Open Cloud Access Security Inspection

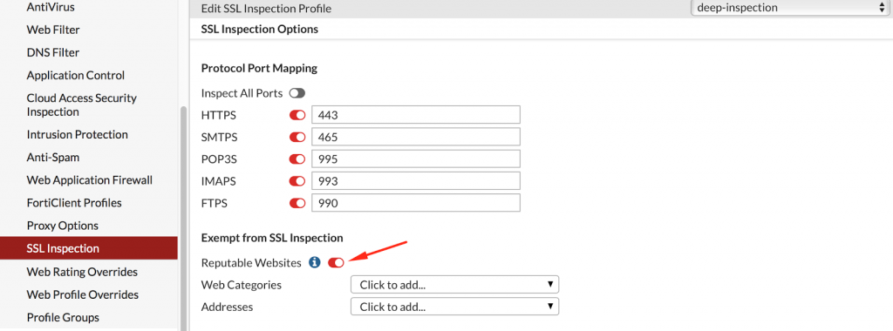point(82,105)
